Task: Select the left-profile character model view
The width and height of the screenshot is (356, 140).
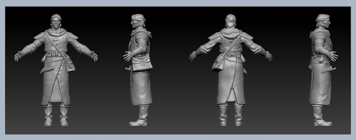Action: 138,70
